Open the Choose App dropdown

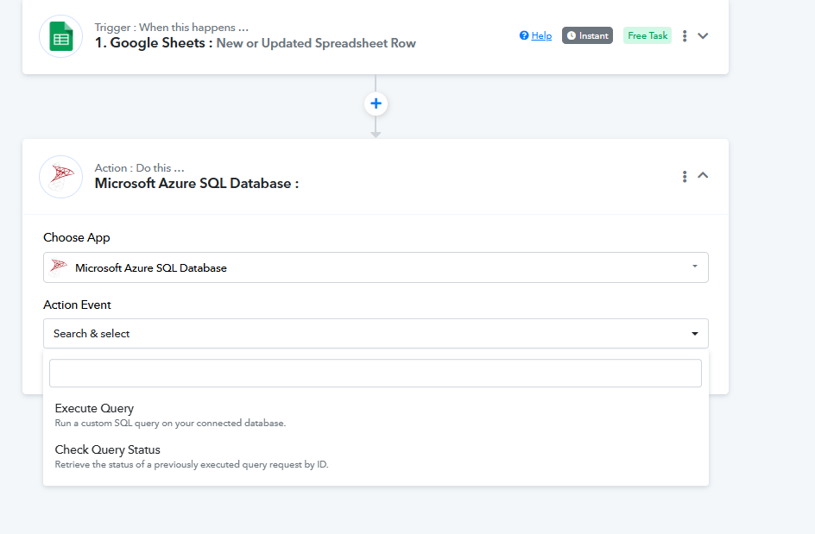click(376, 267)
